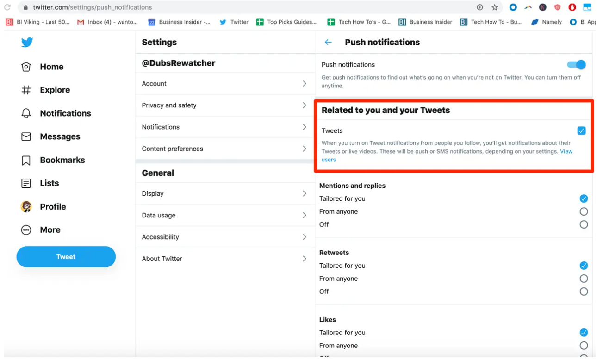
Task: Click the back arrow beside Push notifications
Action: click(328, 42)
